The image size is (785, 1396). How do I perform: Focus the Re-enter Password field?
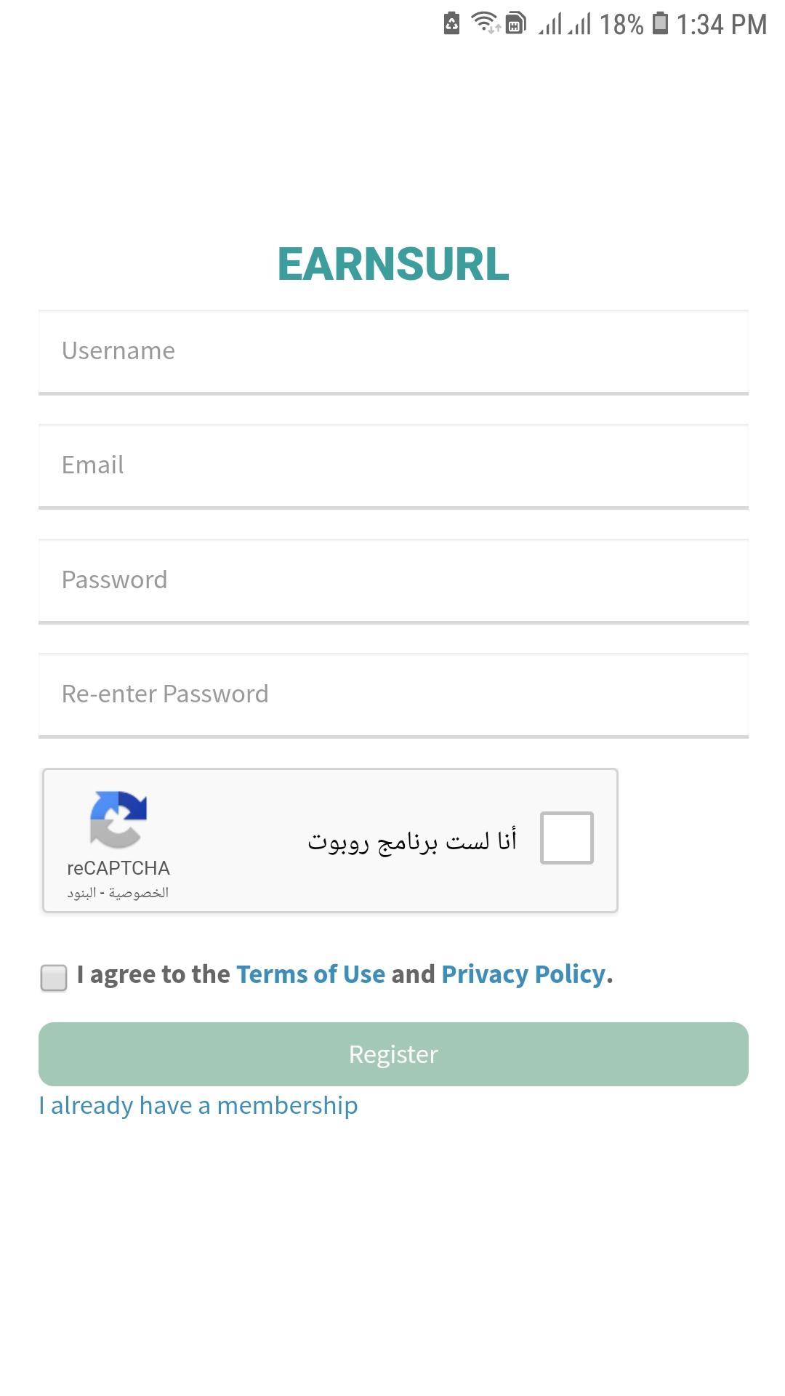pyautogui.click(x=393, y=694)
